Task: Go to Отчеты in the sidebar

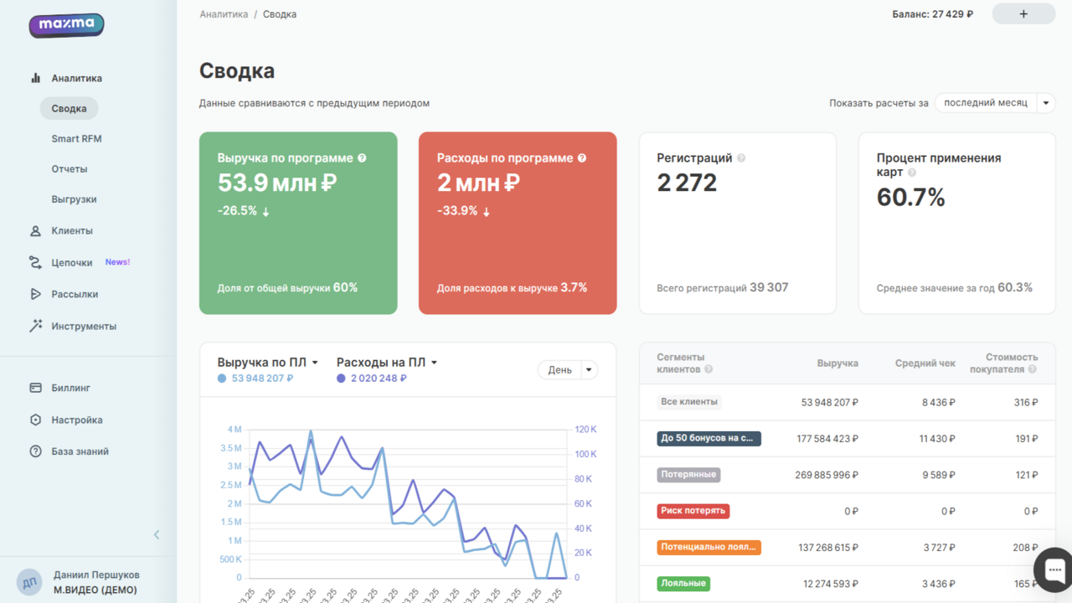Action: tap(70, 169)
